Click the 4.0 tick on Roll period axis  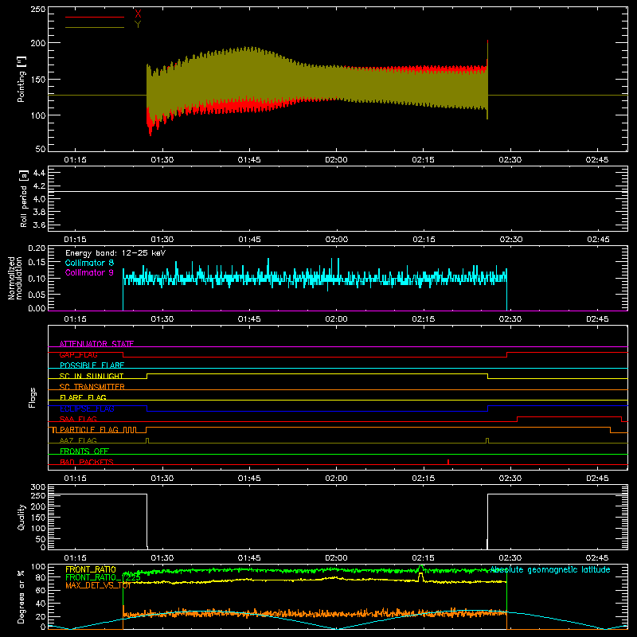tap(38, 199)
